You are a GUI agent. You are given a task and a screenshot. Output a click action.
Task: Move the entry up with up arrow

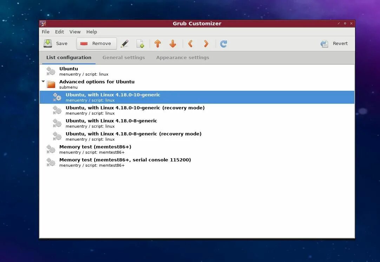coord(158,44)
